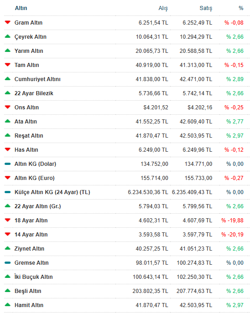
Task: Click the Alış column header
Action: click(x=163, y=8)
